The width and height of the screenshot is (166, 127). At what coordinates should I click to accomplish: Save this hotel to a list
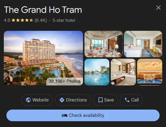point(106,100)
